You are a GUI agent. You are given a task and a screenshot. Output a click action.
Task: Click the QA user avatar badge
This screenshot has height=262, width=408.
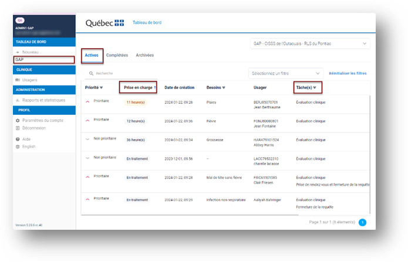click(x=20, y=21)
